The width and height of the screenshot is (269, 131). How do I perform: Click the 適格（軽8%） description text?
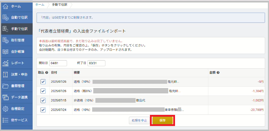(x=83, y=91)
